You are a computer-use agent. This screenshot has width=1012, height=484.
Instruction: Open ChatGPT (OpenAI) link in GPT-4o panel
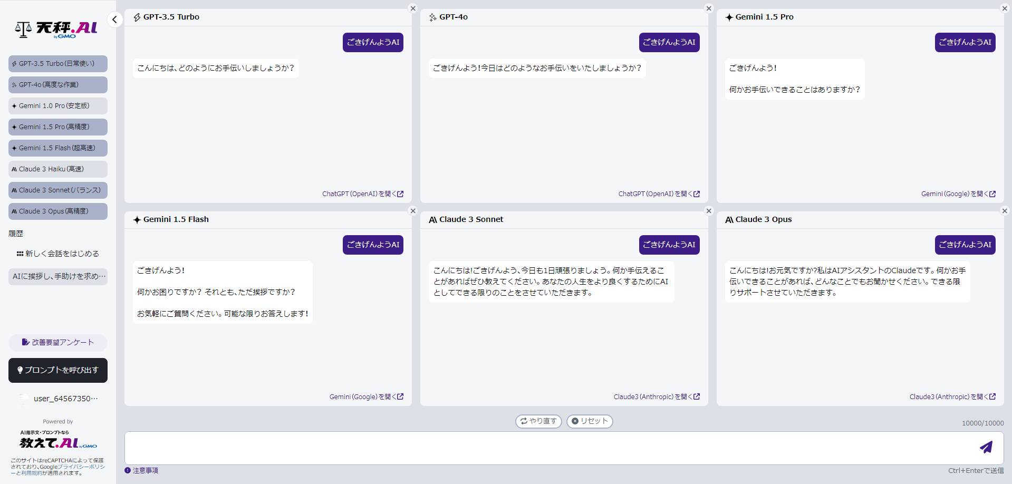click(659, 194)
